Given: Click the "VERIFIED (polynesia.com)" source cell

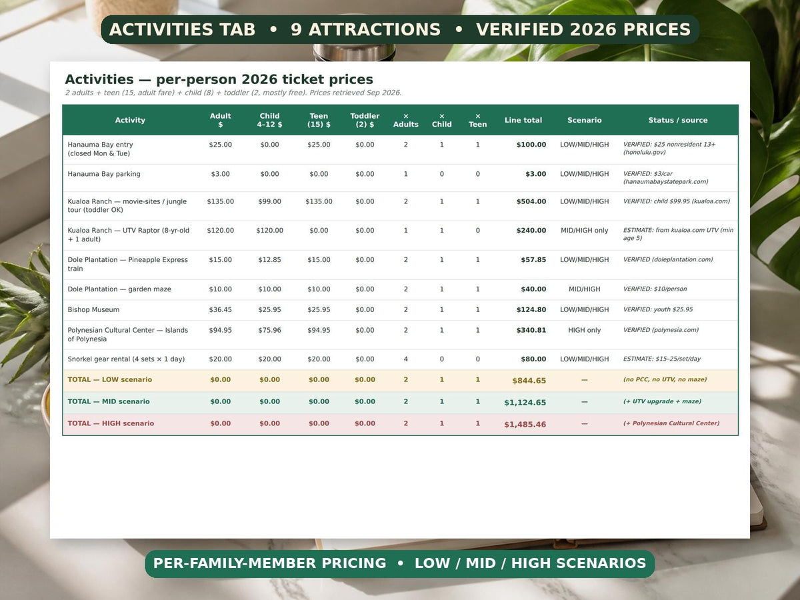Looking at the screenshot, I should (x=661, y=330).
